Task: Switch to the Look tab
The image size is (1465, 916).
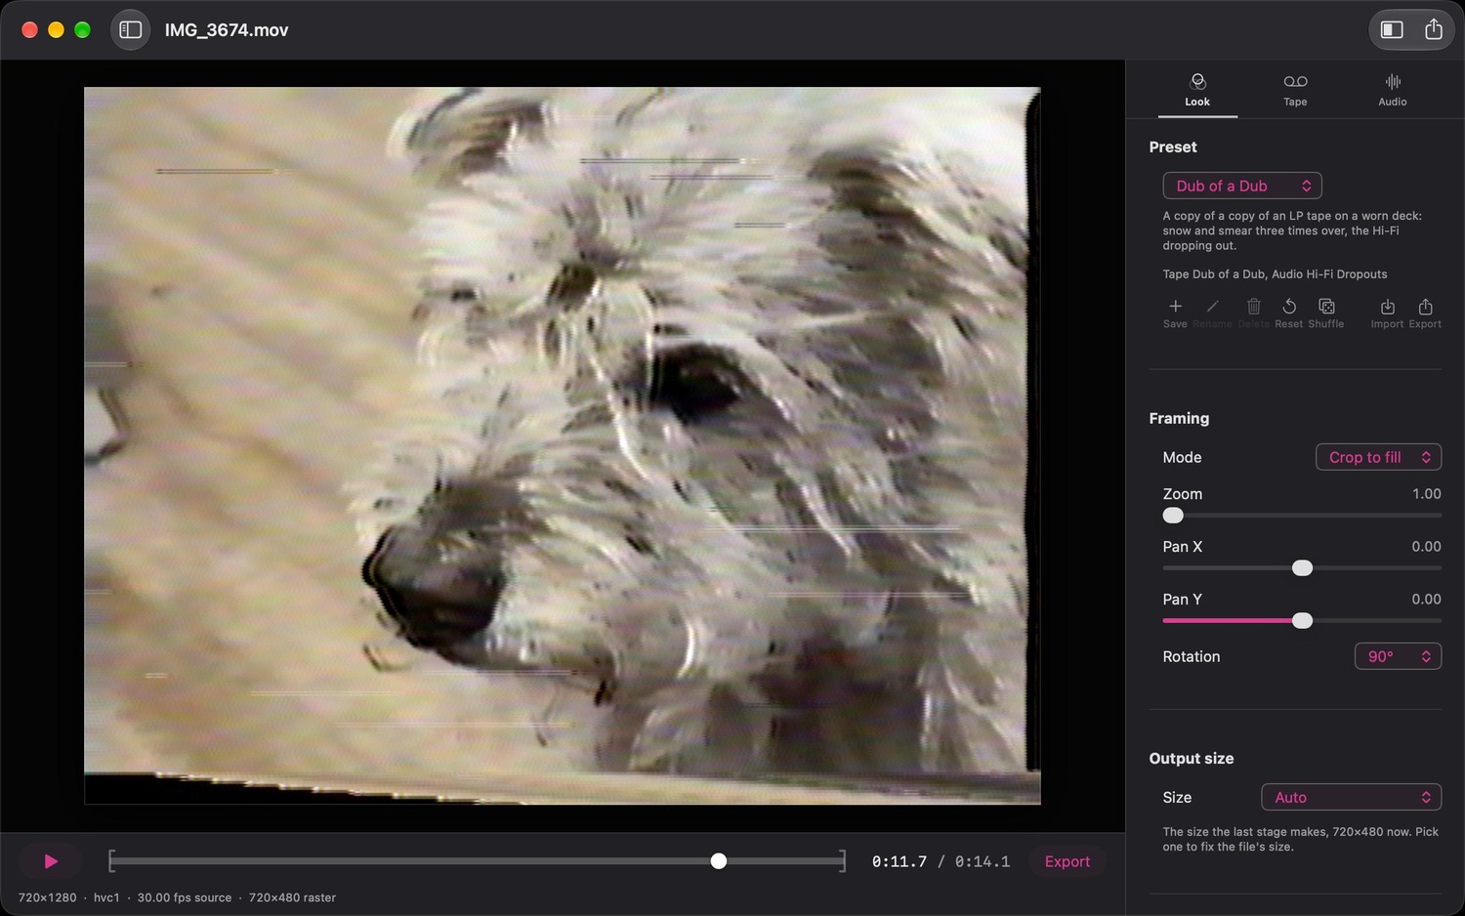Action: point(1197,90)
